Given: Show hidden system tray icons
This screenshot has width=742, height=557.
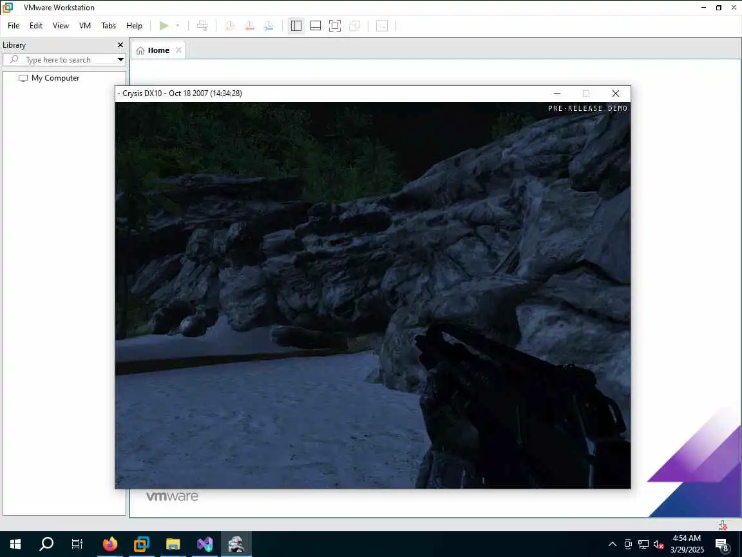Looking at the screenshot, I should click(x=613, y=544).
